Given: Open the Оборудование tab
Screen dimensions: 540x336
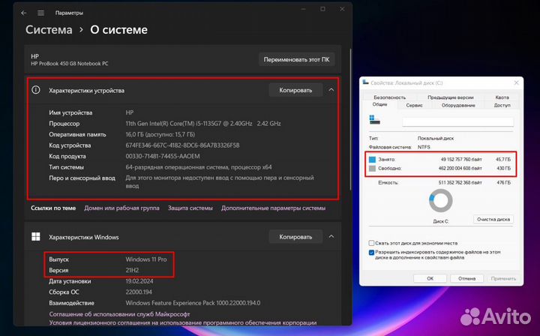Looking at the screenshot, I should [457, 106].
